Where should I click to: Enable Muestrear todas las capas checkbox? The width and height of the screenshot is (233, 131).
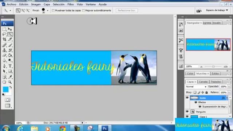53,11
